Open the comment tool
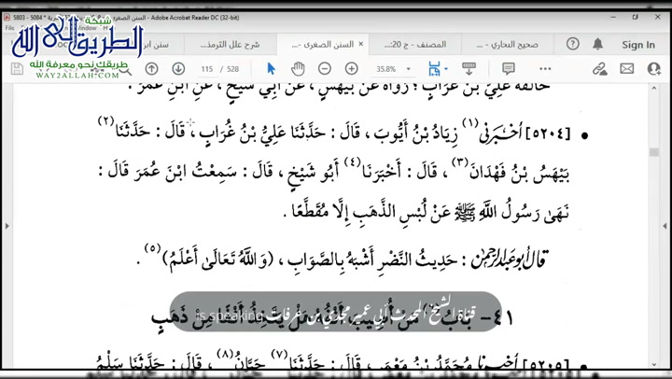This screenshot has width=672, height=379. [x=509, y=68]
